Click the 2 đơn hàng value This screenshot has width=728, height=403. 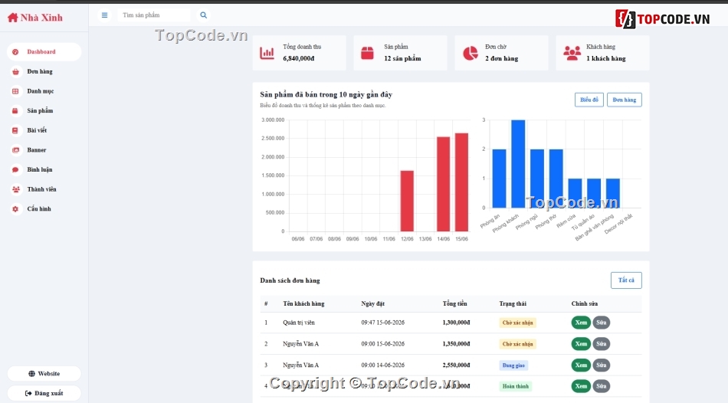pos(501,58)
